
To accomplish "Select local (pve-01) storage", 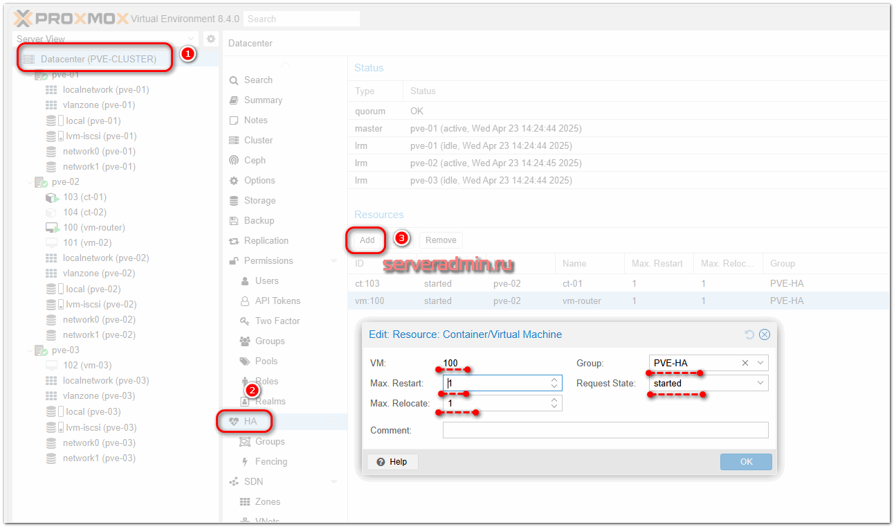I will [93, 120].
